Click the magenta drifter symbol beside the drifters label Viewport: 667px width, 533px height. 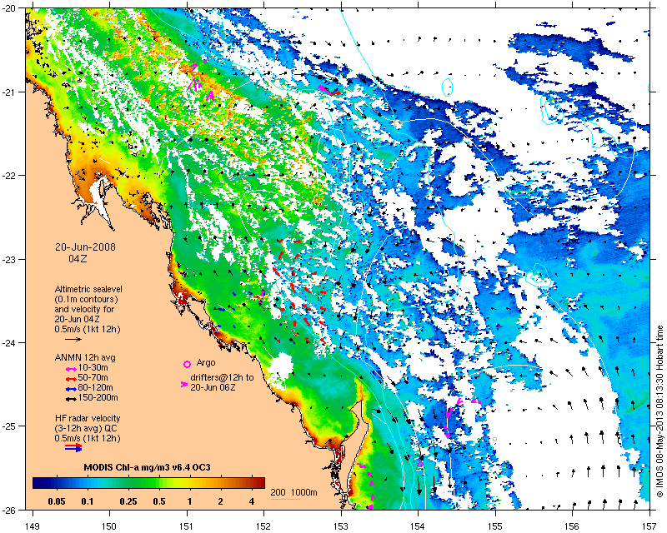(184, 384)
